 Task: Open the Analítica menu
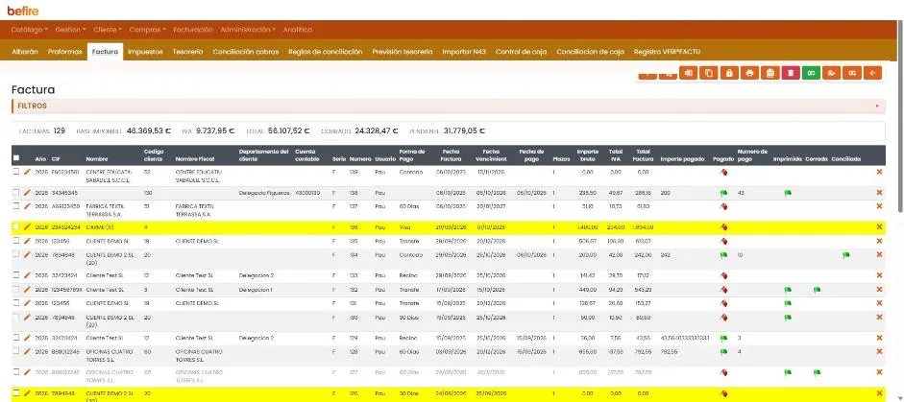coord(298,30)
